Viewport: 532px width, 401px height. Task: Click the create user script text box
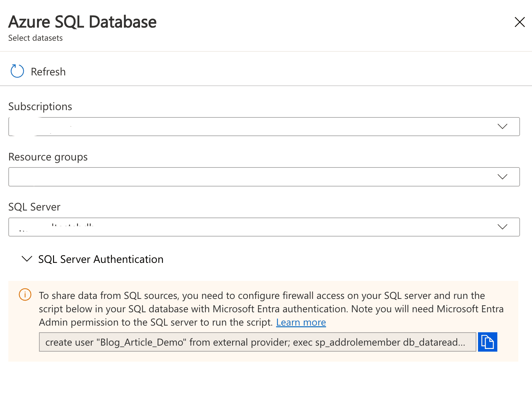(257, 342)
